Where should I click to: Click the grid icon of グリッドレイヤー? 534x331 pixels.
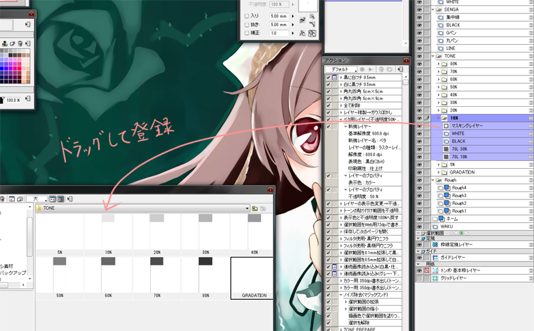pyautogui.click(x=435, y=278)
